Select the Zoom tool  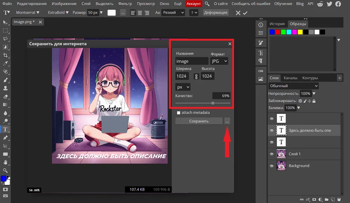pyautogui.click(x=6, y=171)
